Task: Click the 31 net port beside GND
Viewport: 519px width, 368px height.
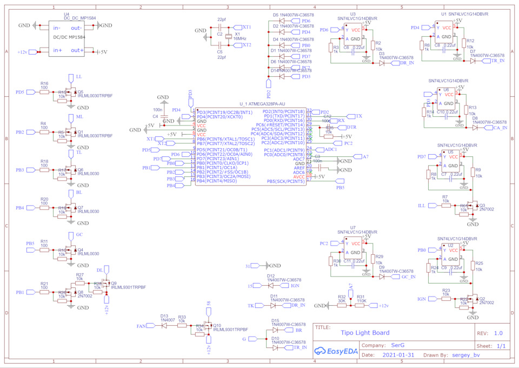Action: [x=255, y=266]
